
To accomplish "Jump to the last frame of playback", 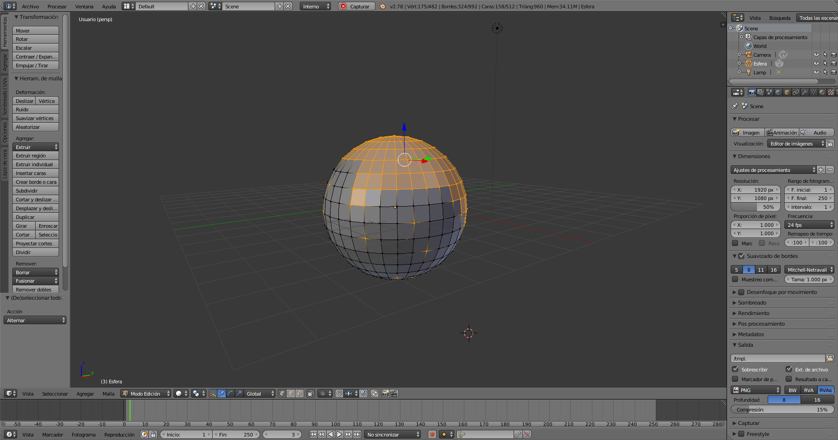I will click(x=357, y=434).
